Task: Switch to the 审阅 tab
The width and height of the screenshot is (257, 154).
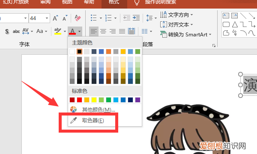Action: tap(45, 2)
